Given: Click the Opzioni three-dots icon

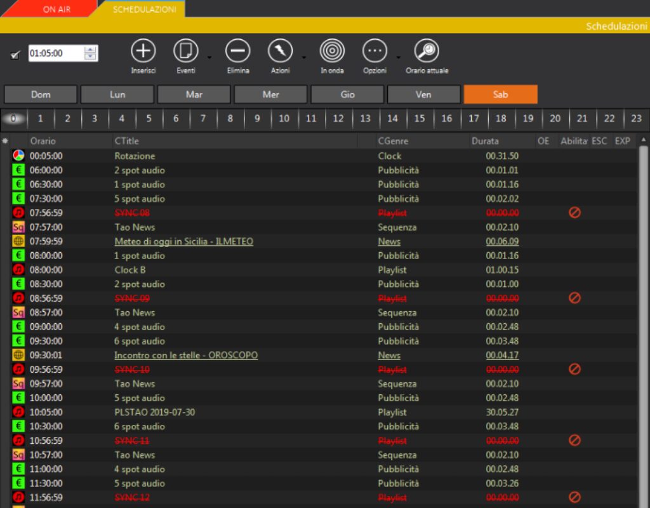Looking at the screenshot, I should 375,51.
